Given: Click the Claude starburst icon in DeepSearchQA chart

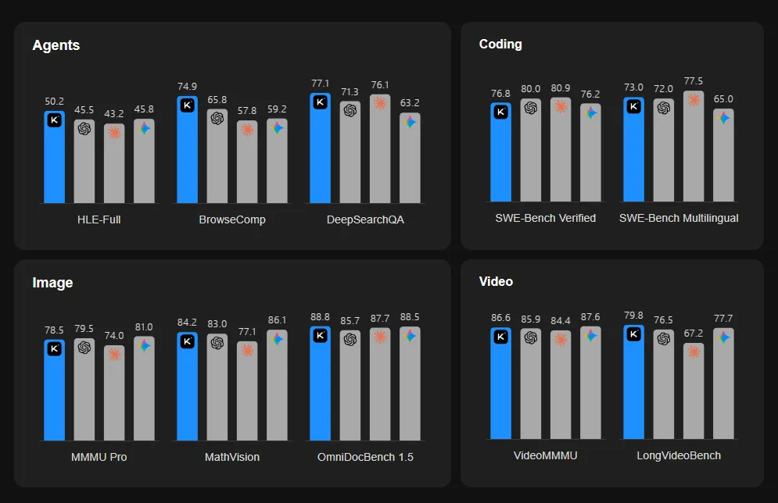Looking at the screenshot, I should (x=380, y=104).
